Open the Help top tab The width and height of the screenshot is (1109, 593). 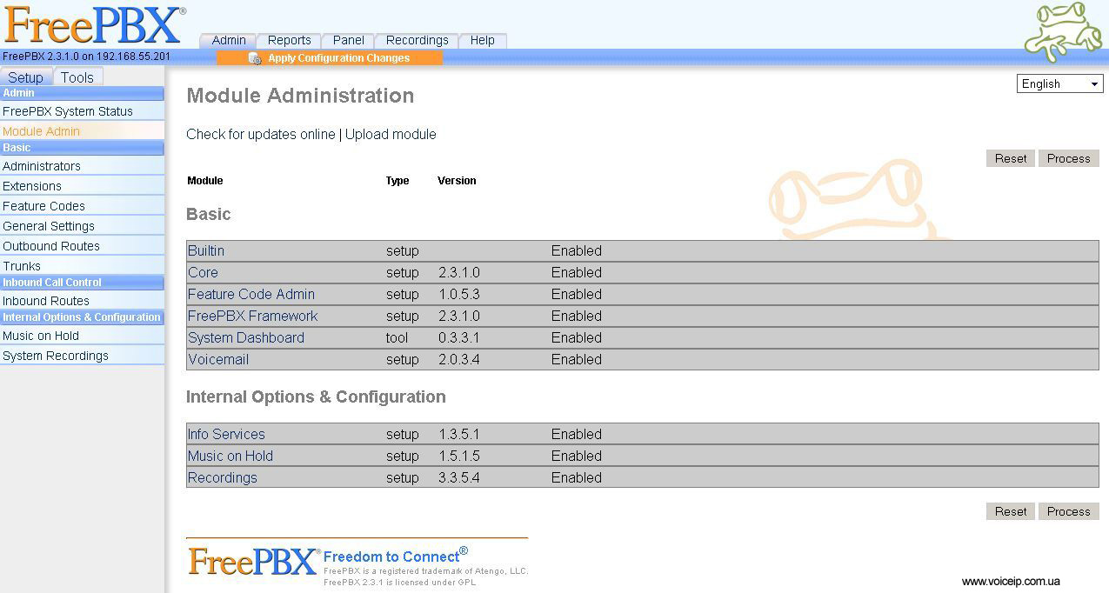coord(482,40)
